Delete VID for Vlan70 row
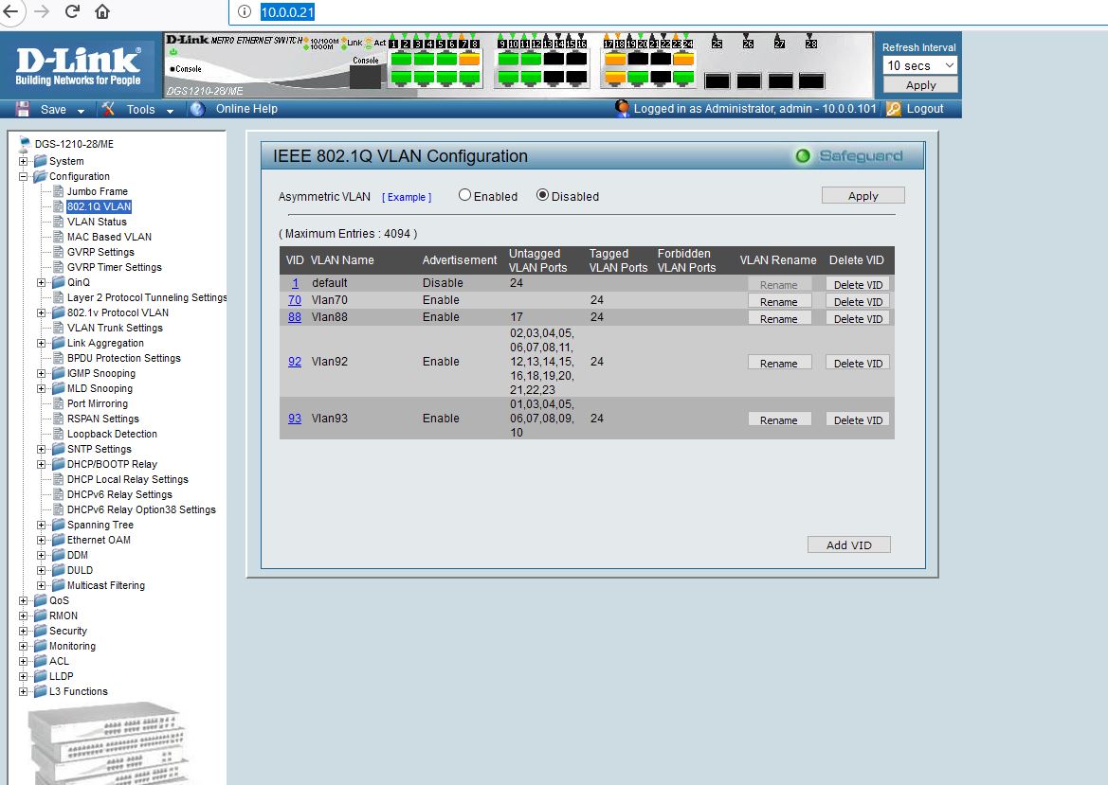 (x=858, y=301)
